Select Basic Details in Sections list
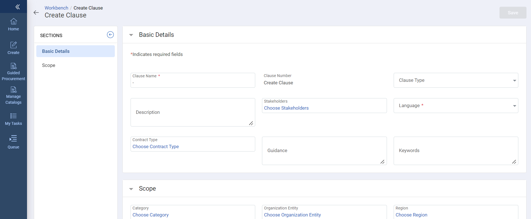This screenshot has height=219, width=531. 75,51
